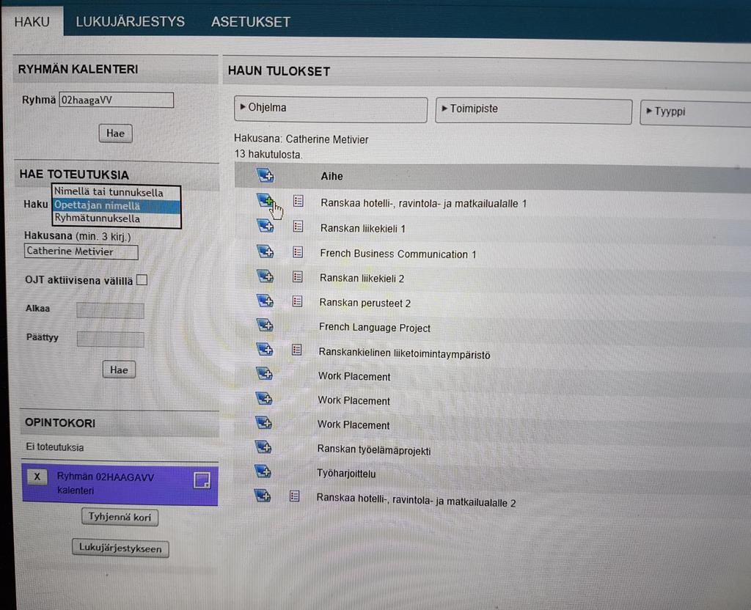751x610 pixels.
Task: Open details list icon for 'Ranskan liikekieli 1'
Action: click(x=298, y=226)
